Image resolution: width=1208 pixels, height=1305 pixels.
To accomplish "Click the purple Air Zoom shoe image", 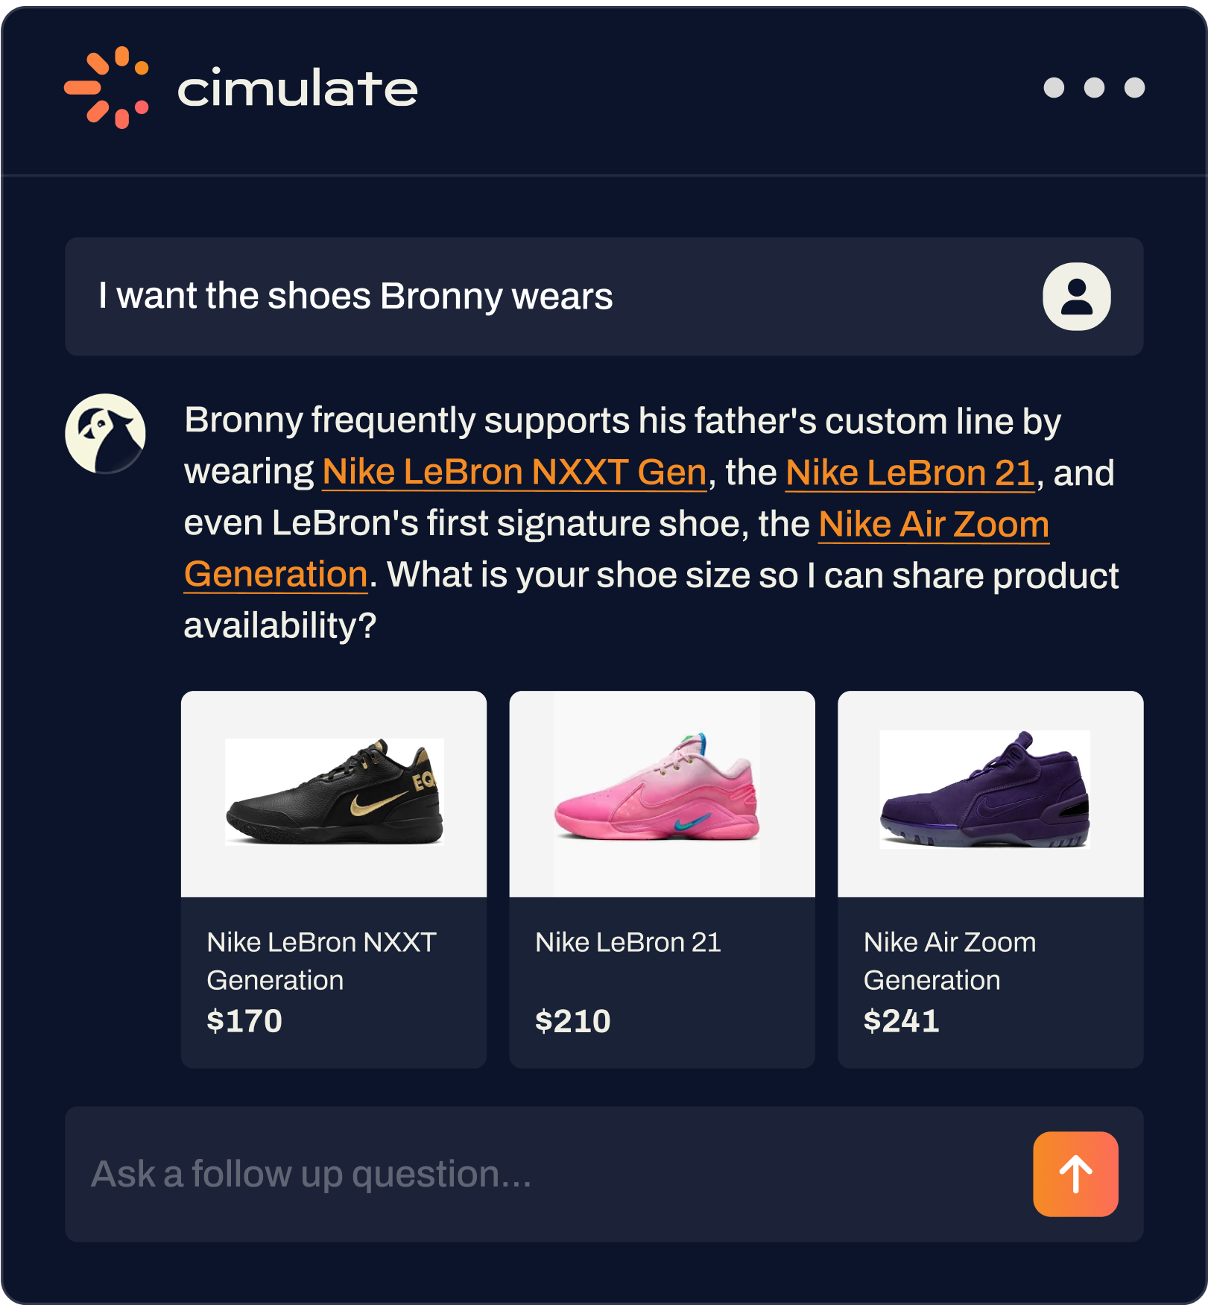I will tap(985, 790).
